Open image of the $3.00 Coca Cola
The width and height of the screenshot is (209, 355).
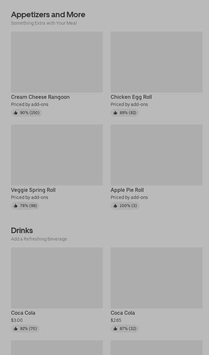click(x=57, y=278)
